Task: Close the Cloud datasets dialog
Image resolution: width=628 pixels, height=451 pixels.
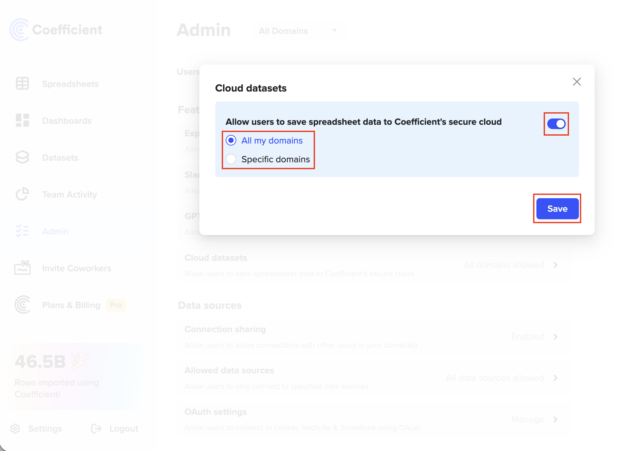Action: click(x=577, y=82)
